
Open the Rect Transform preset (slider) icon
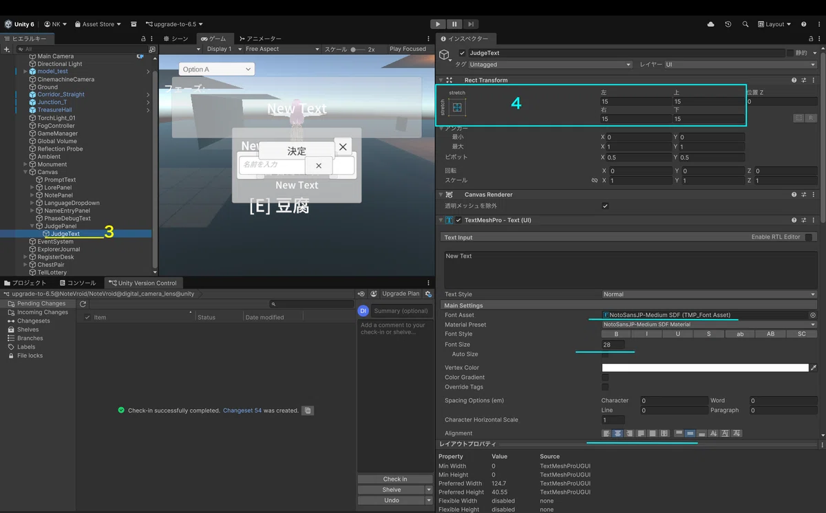[803, 80]
